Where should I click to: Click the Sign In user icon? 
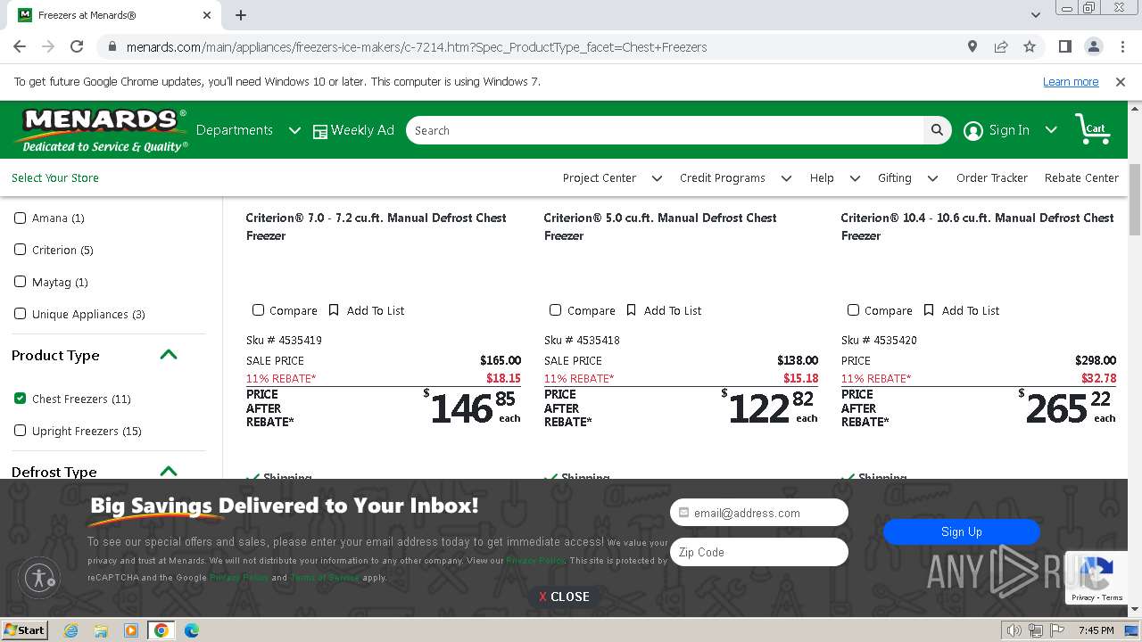point(973,130)
